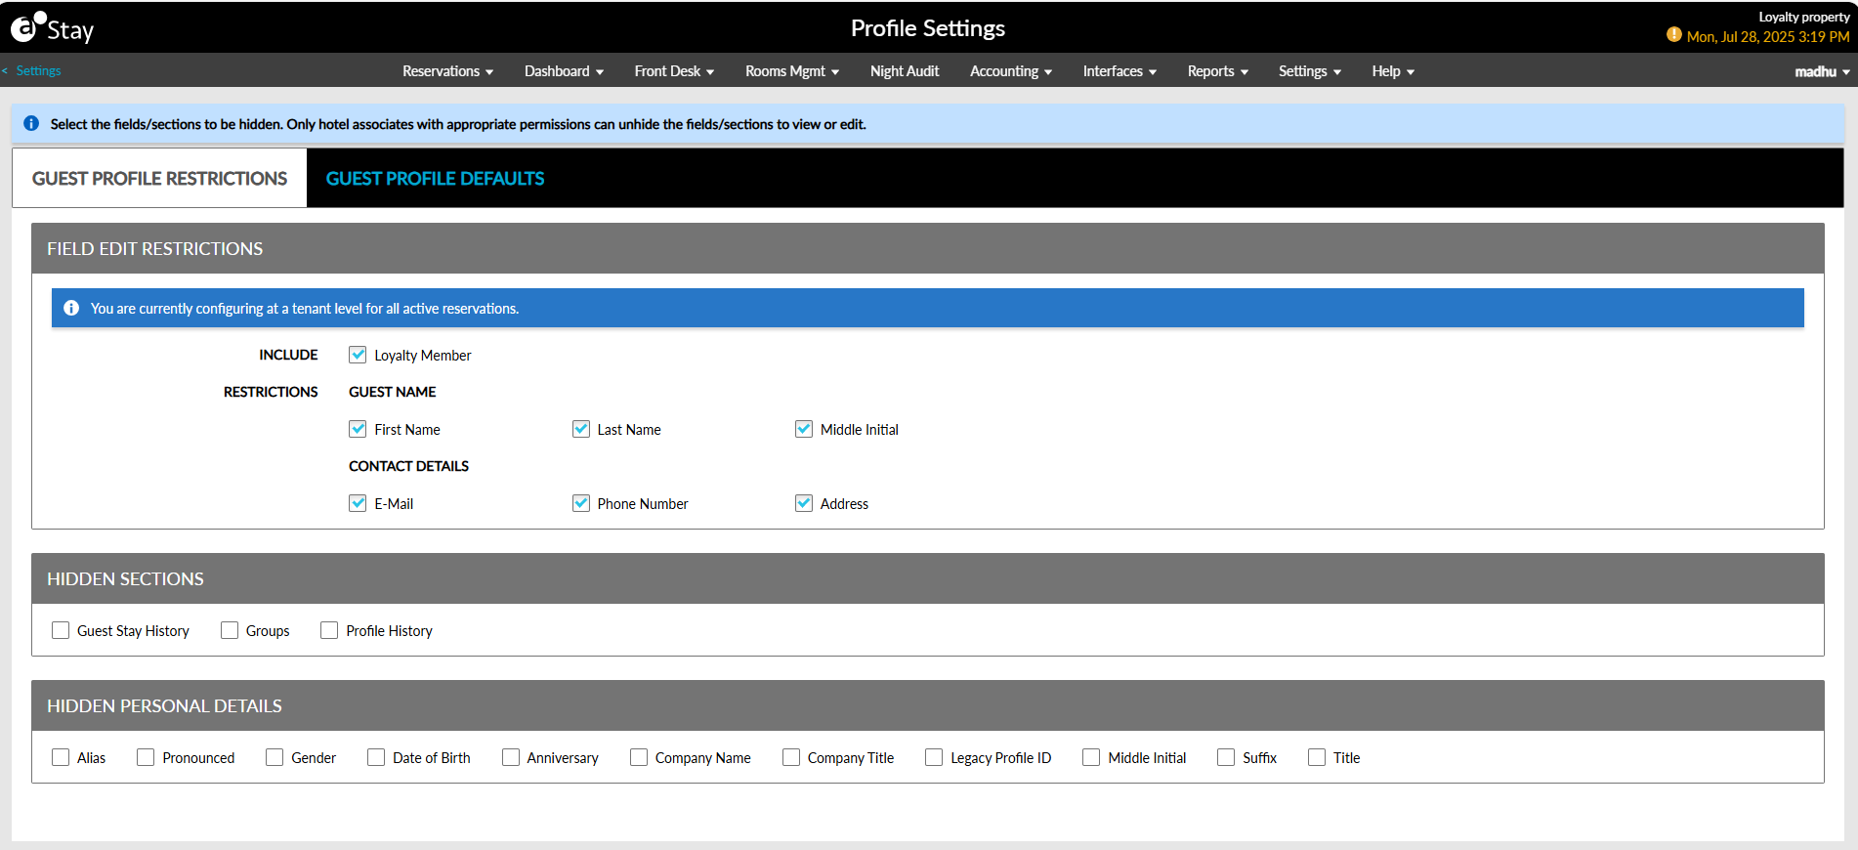Click the Hidden Sections header bar
This screenshot has height=850, width=1858.
tap(927, 579)
